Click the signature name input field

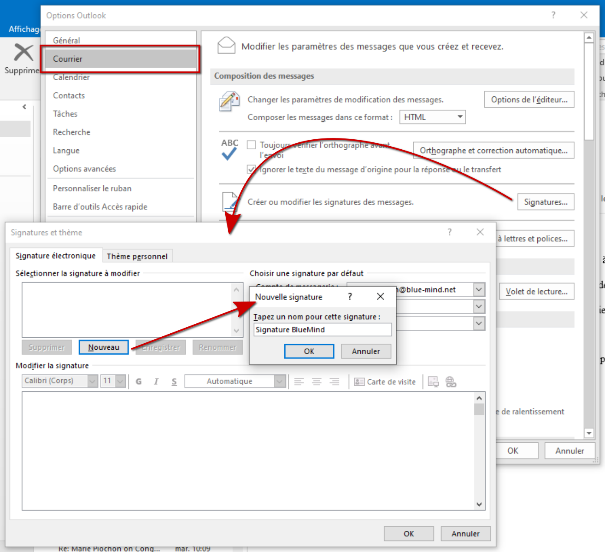coord(322,330)
